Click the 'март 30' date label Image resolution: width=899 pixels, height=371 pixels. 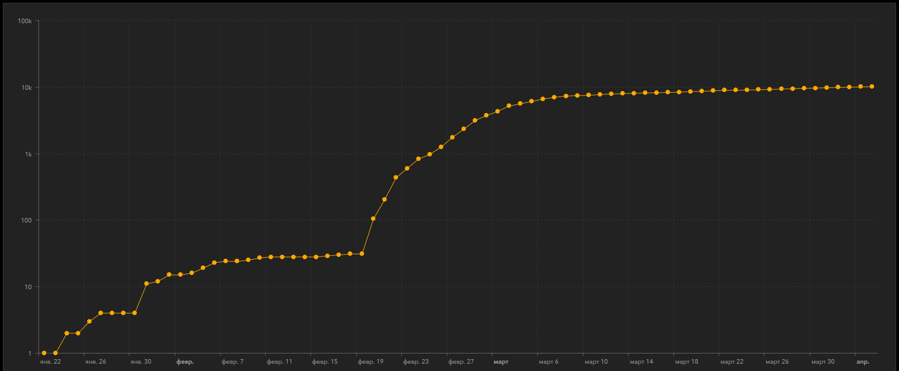[x=823, y=361]
